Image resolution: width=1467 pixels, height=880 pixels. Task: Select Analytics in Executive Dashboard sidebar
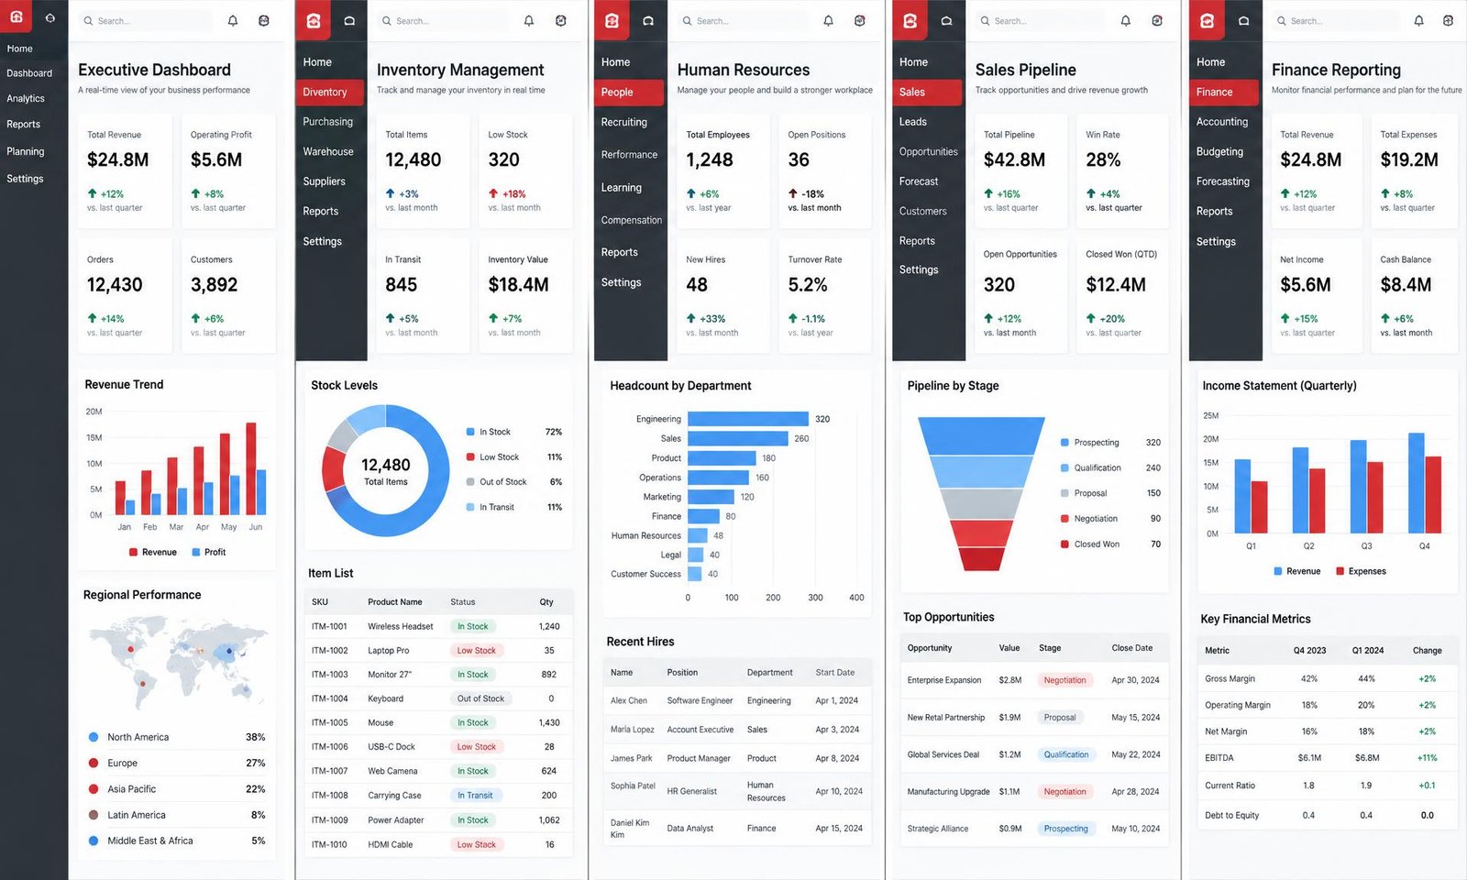[x=26, y=98]
